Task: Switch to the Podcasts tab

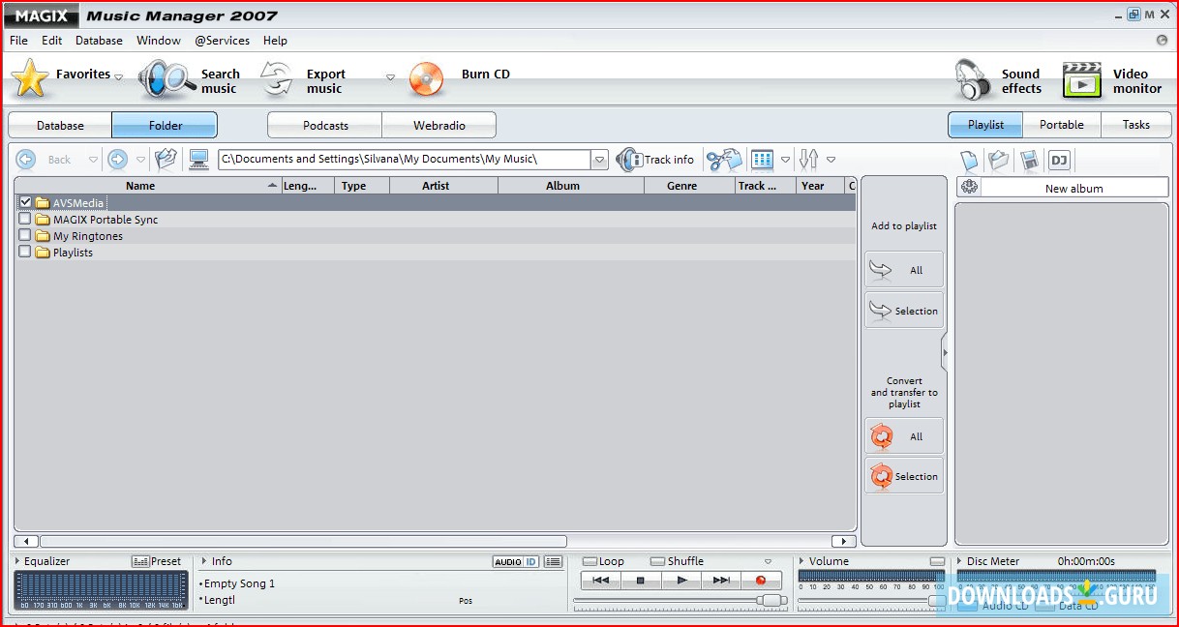Action: [325, 125]
